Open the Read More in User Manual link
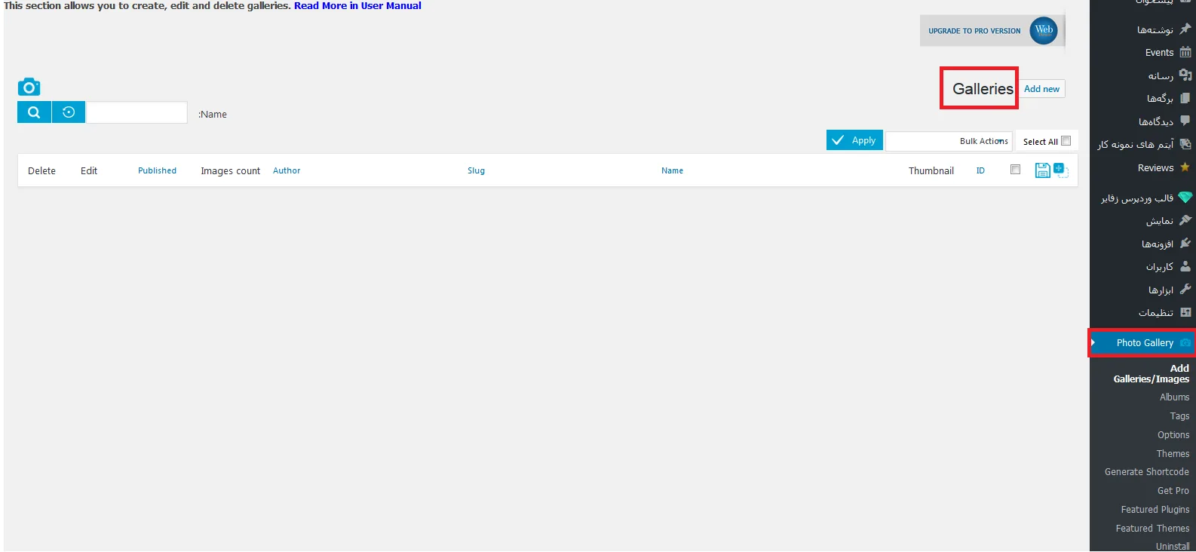The height and width of the screenshot is (552, 1196). tap(357, 5)
